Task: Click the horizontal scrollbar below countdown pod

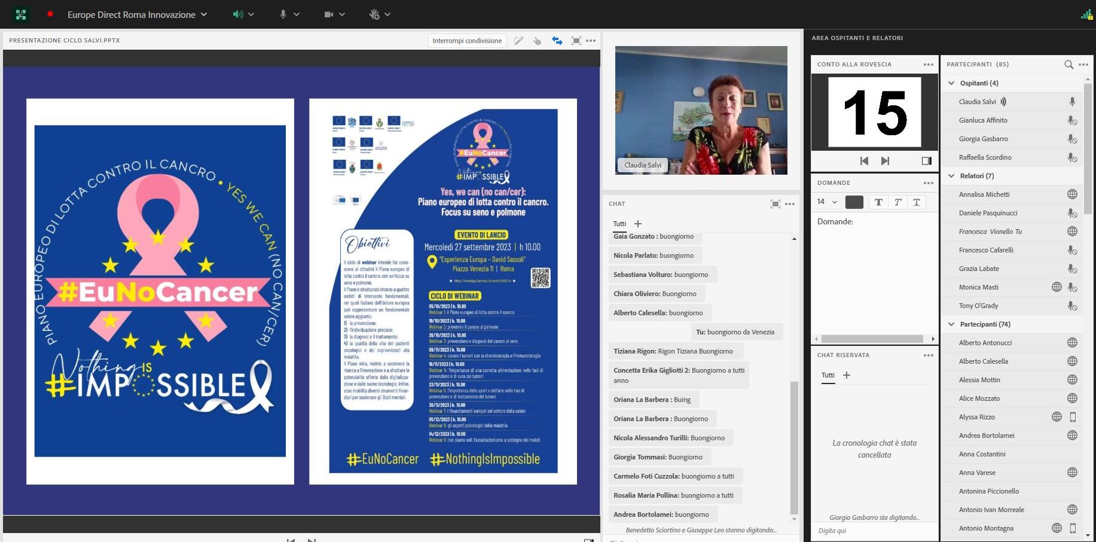Action: tap(872, 339)
